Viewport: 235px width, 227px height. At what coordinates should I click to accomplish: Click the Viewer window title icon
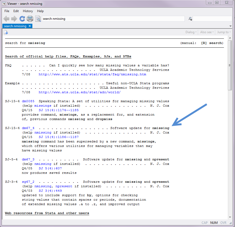(4, 4)
